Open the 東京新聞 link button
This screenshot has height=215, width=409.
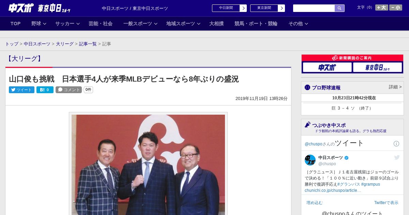tap(264, 8)
